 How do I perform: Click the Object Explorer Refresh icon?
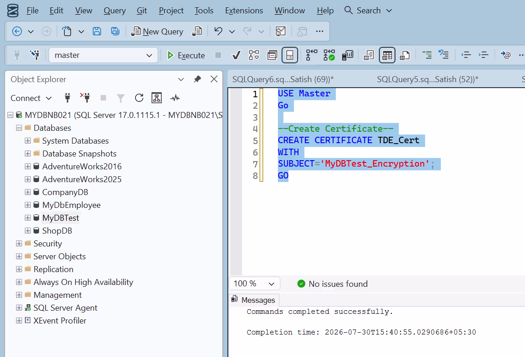[x=139, y=98]
